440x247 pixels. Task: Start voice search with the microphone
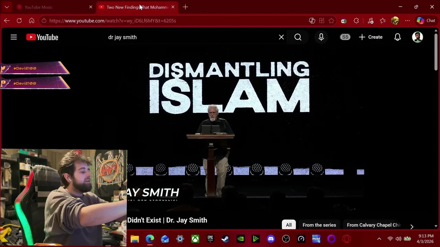click(x=321, y=37)
